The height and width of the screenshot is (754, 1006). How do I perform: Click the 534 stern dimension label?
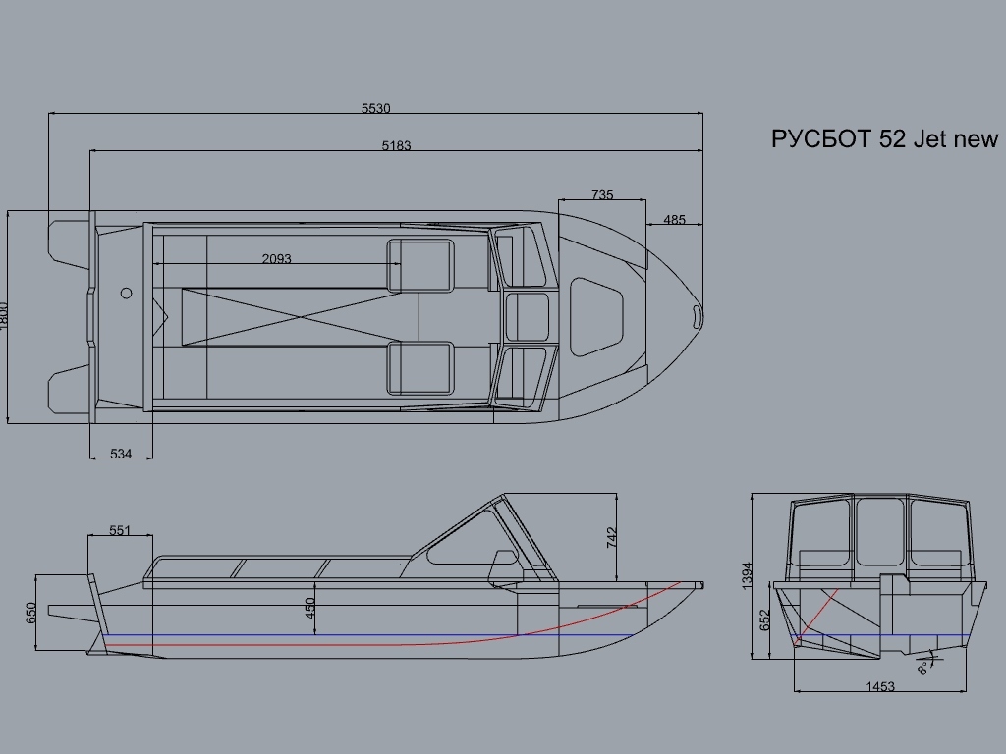pos(121,454)
